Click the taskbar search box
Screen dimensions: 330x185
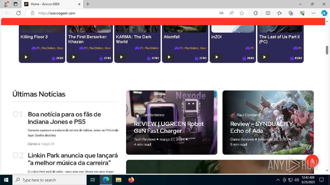[49, 180]
